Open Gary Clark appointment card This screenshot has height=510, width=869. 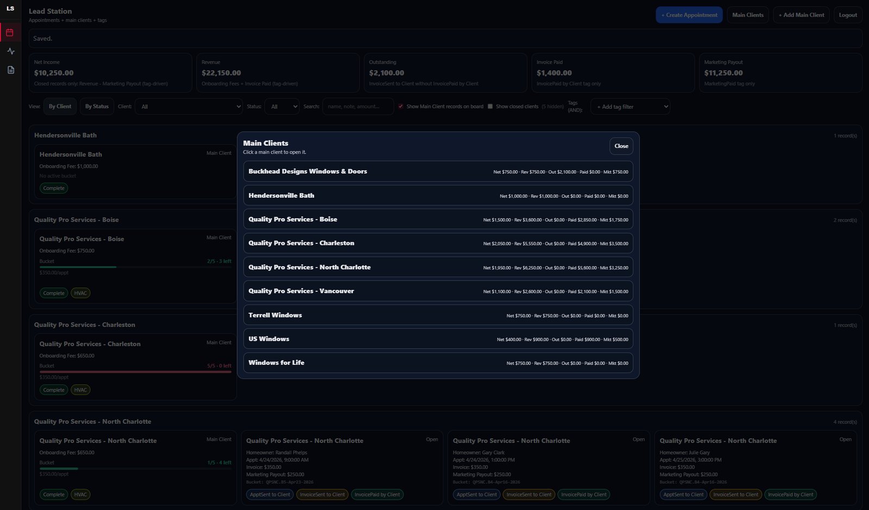[549, 468]
